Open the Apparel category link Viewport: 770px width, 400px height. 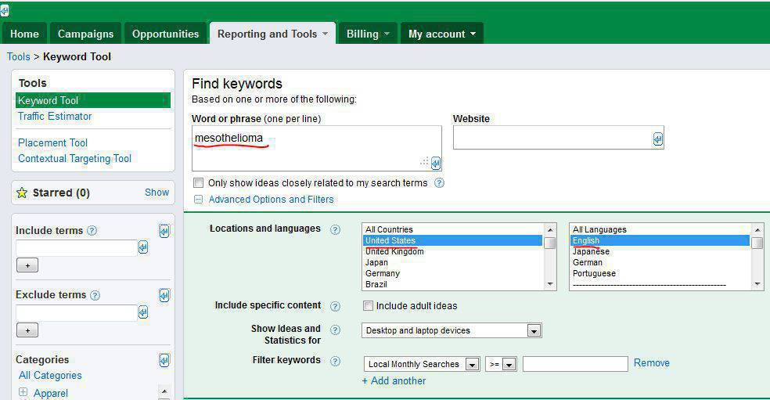(x=51, y=393)
